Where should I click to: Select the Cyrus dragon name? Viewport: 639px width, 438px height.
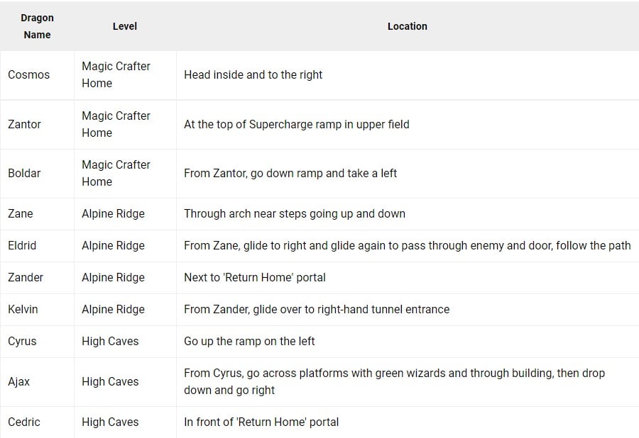click(x=22, y=341)
